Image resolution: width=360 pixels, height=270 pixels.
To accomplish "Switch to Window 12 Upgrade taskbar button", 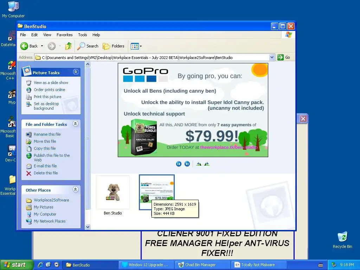I will pyautogui.click(x=147, y=265).
